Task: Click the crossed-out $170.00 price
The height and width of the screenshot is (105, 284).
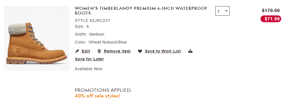Action: click(271, 11)
